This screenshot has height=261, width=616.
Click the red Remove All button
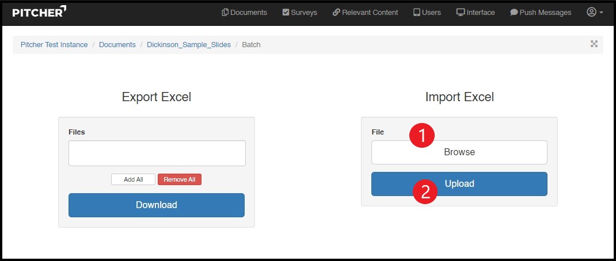[x=179, y=180]
